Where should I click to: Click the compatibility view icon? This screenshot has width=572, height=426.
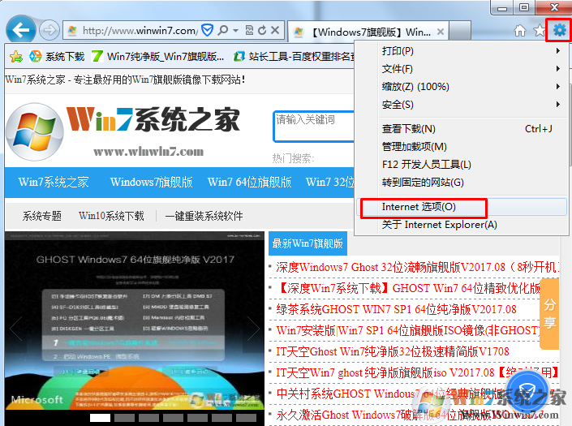249,30
